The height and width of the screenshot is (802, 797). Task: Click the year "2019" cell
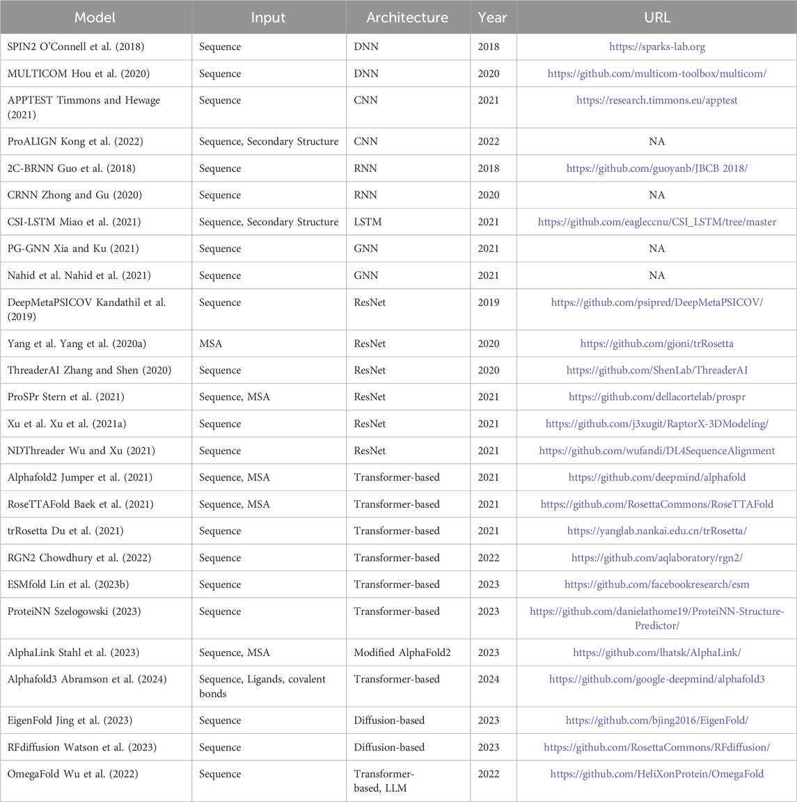pos(493,310)
